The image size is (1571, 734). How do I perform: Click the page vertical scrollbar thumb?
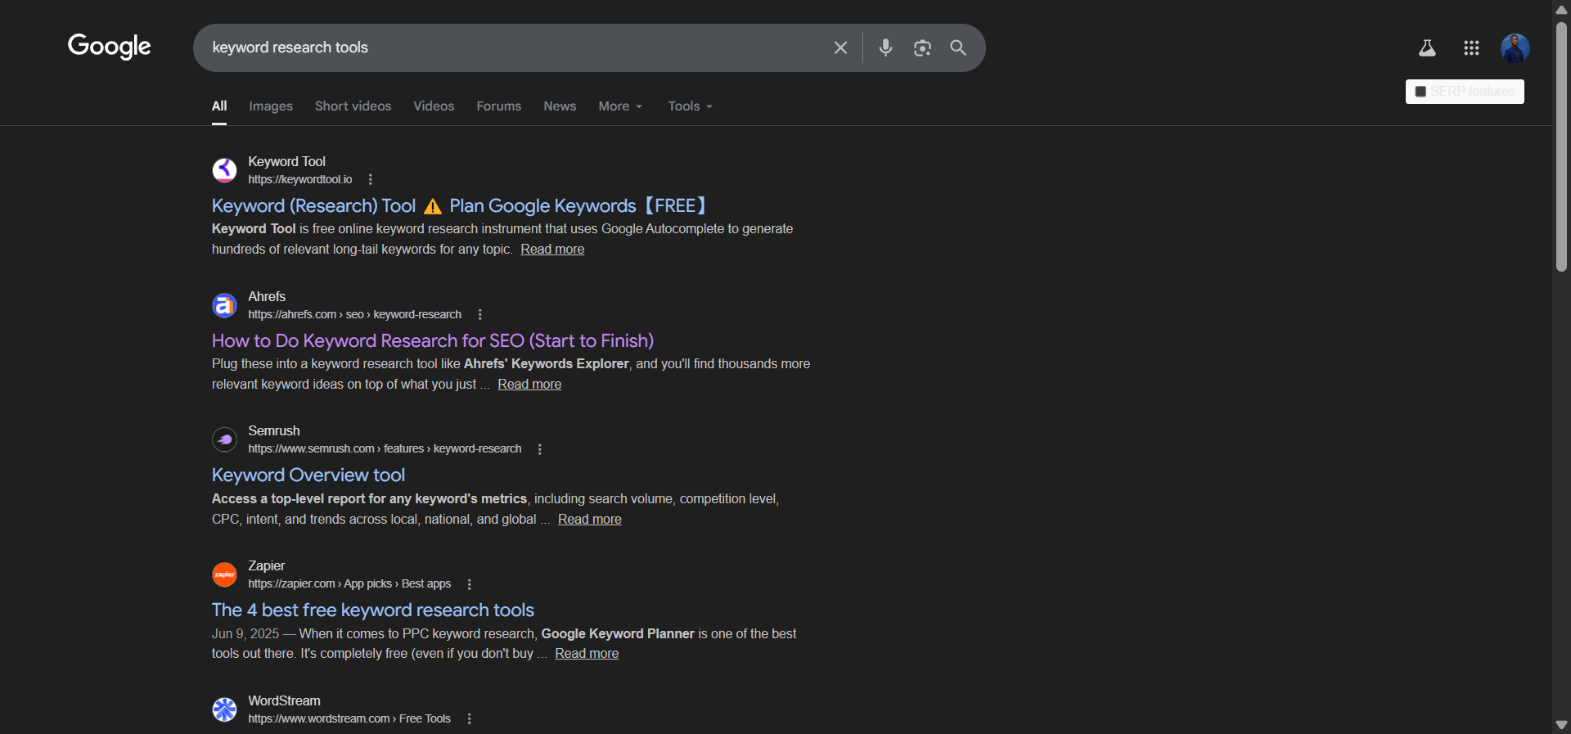point(1561,146)
